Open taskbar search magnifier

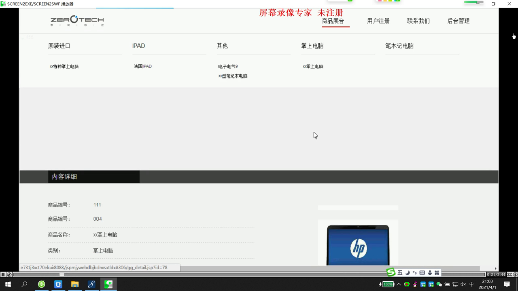click(x=24, y=284)
